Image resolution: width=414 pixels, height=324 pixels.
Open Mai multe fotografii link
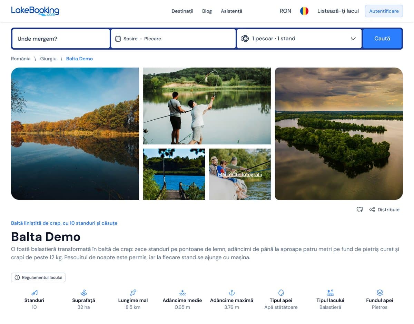click(x=240, y=174)
